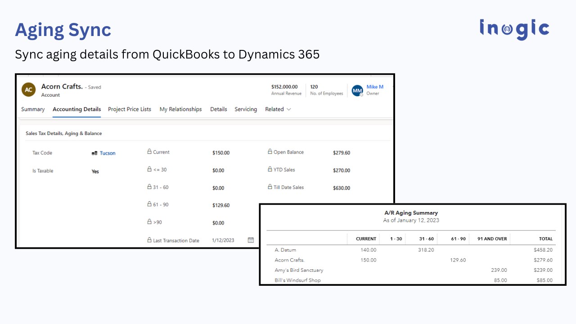Image resolution: width=576 pixels, height=324 pixels.
Task: Expand the Related dropdown menu
Action: [x=278, y=109]
